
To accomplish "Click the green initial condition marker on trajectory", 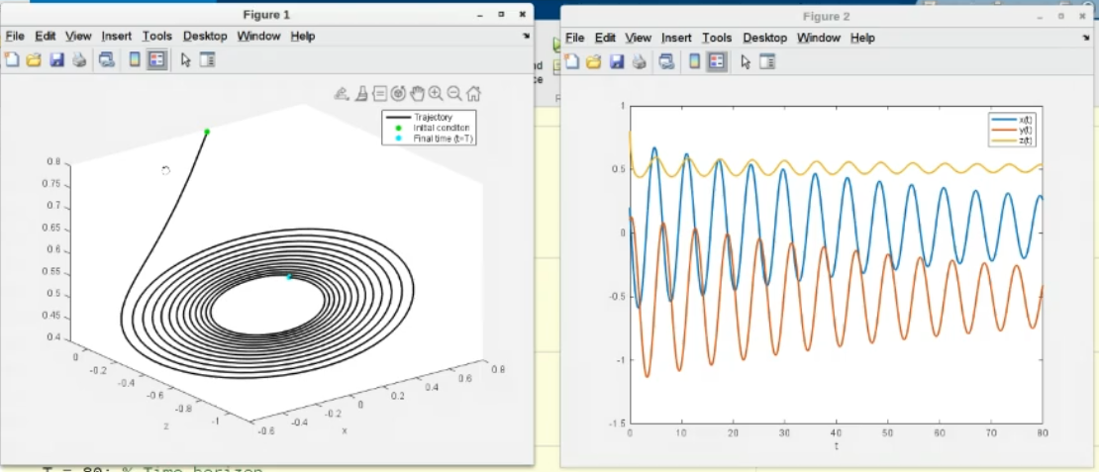I will click(x=207, y=132).
